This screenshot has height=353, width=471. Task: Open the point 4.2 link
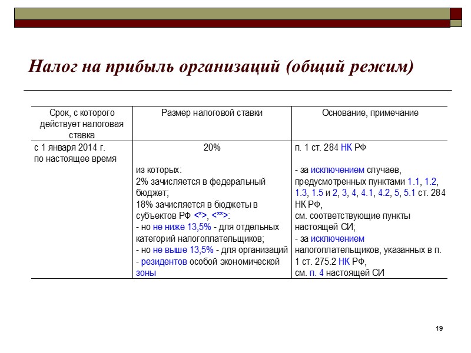tap(384, 193)
